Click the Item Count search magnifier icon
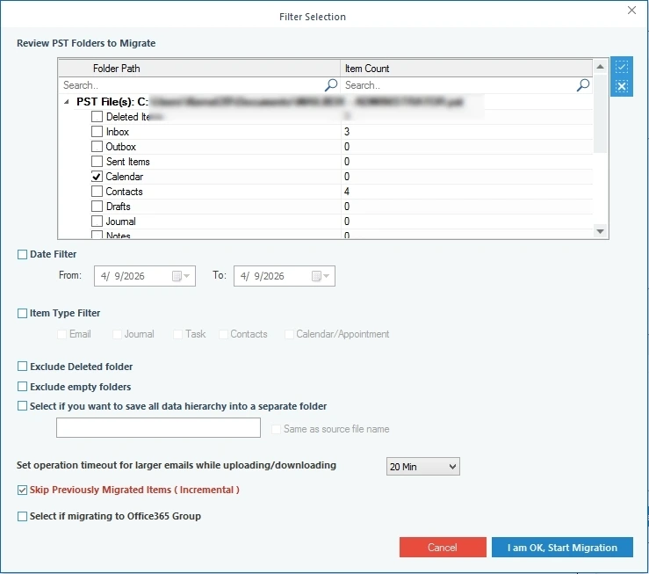This screenshot has height=574, width=649. (x=583, y=85)
